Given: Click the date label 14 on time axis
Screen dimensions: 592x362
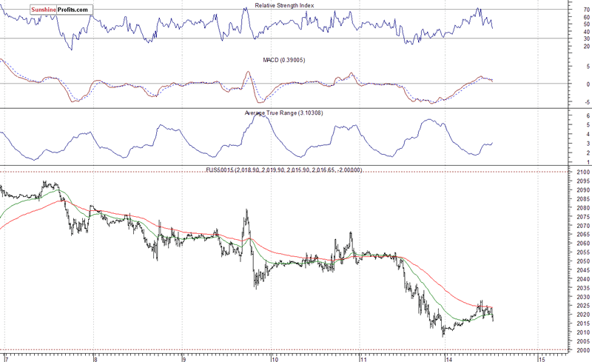Looking at the screenshot, I should [x=449, y=359].
